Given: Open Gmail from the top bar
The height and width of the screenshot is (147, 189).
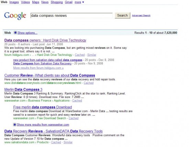Looking at the screenshot, I should [69, 2].
